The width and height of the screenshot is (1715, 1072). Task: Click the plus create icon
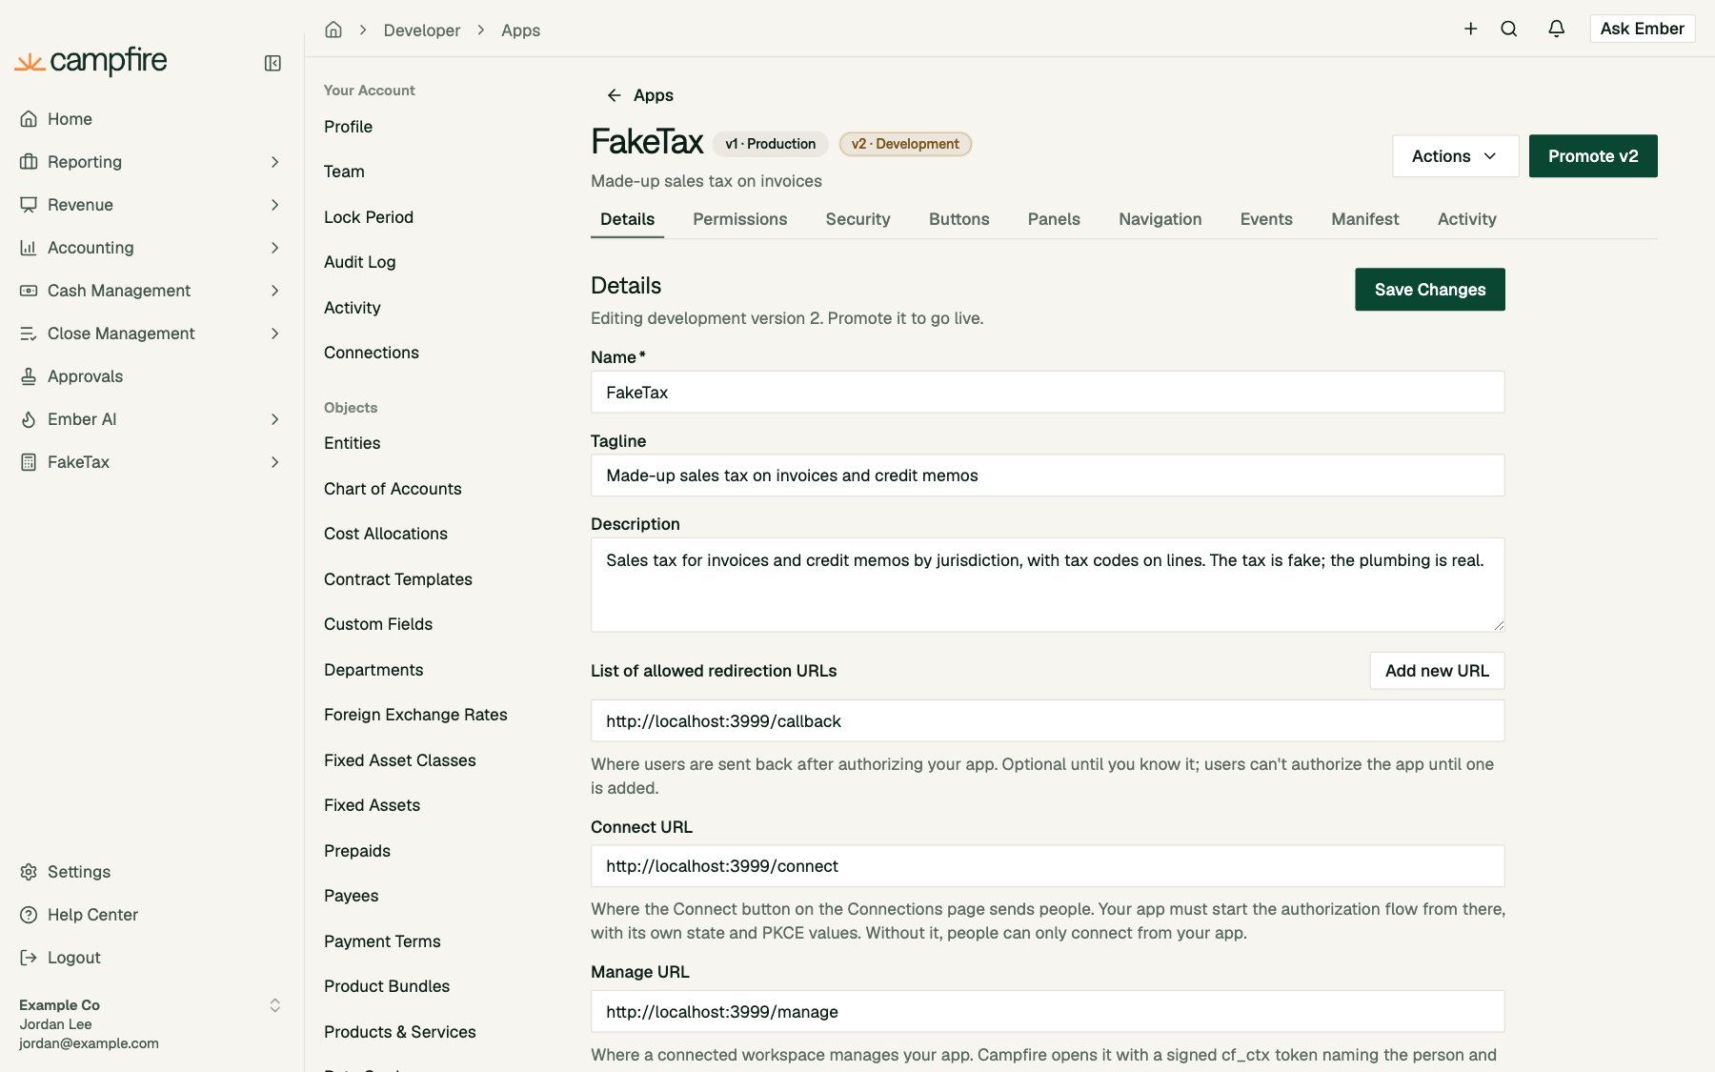tap(1470, 29)
